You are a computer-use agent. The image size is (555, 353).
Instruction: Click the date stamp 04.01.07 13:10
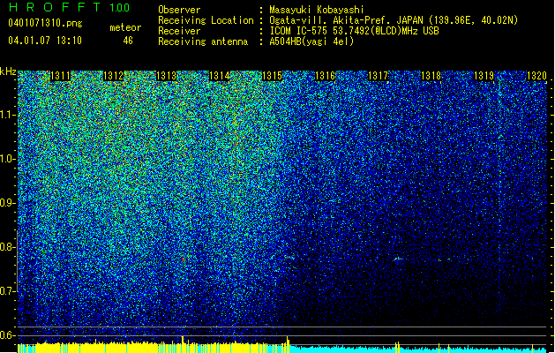point(45,41)
